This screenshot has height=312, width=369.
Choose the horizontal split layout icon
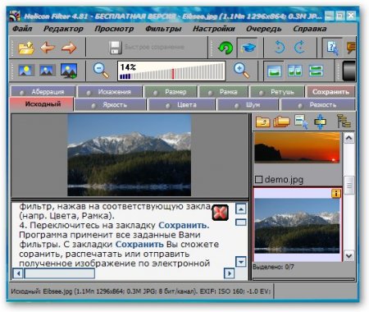(x=316, y=71)
